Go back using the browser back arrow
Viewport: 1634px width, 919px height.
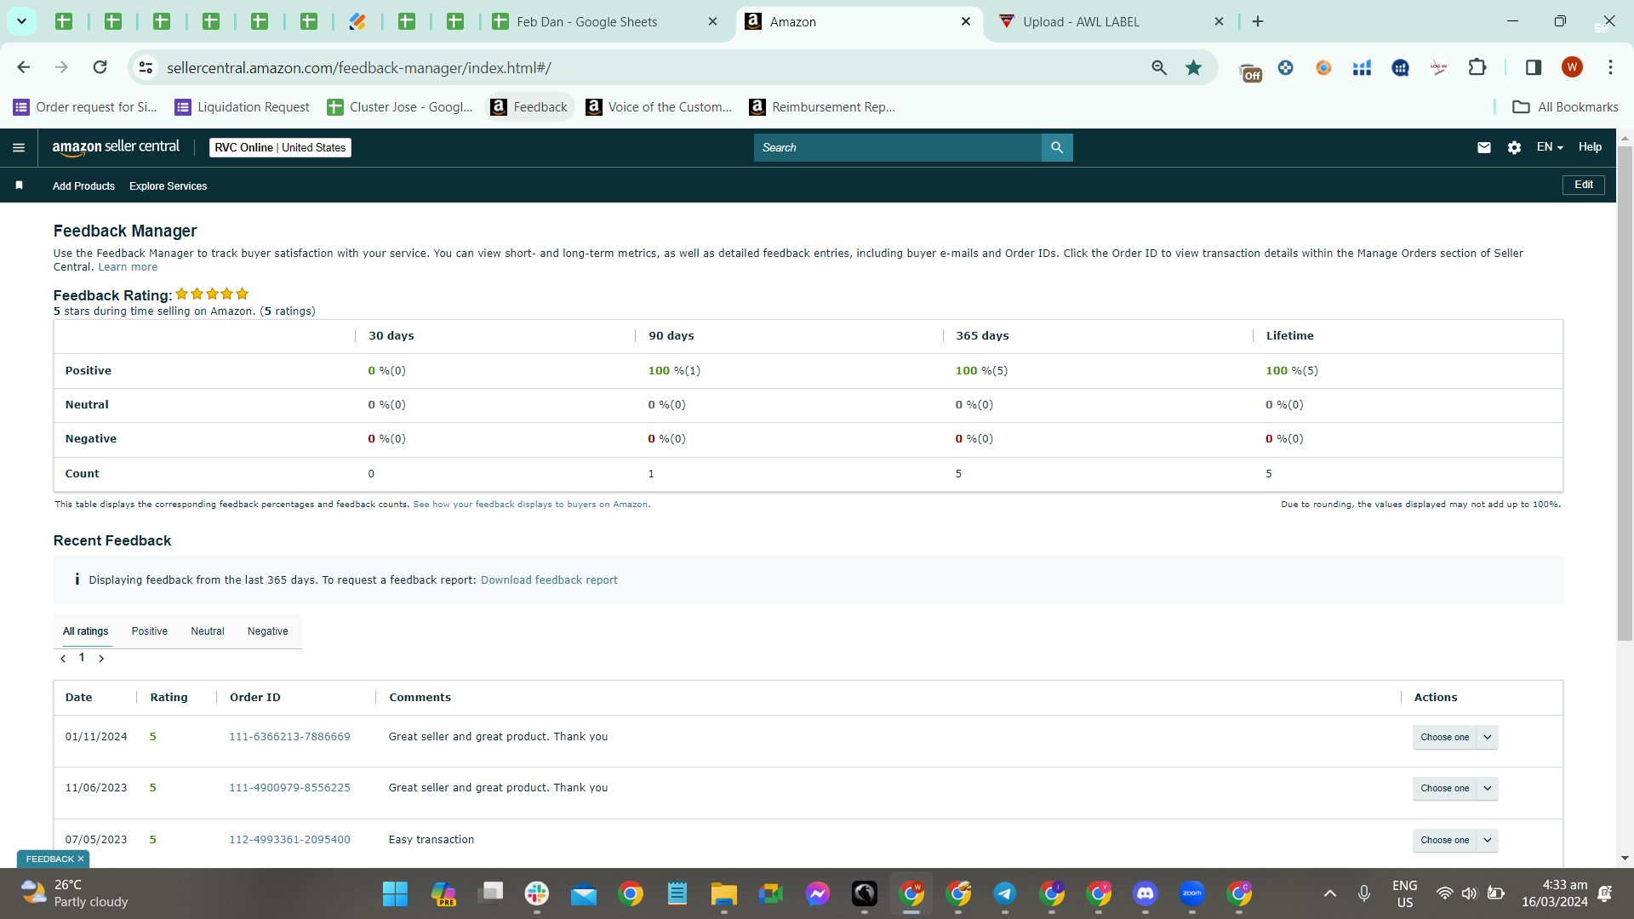tap(24, 67)
